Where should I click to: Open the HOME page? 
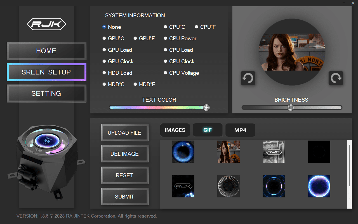click(x=46, y=51)
